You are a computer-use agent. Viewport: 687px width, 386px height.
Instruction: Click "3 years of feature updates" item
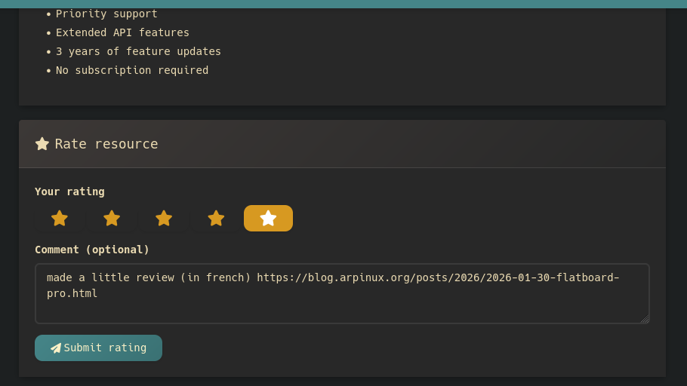(138, 51)
